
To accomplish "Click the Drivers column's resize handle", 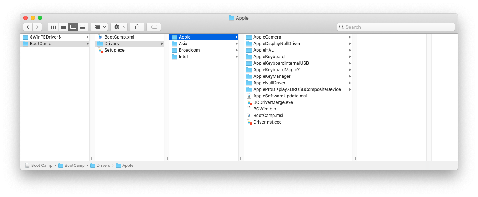I will pyautogui.click(x=241, y=158).
